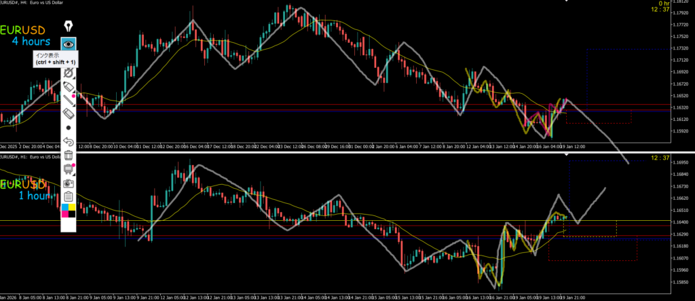
Task: Open the whiteboard screen tool
Action: click(x=69, y=169)
